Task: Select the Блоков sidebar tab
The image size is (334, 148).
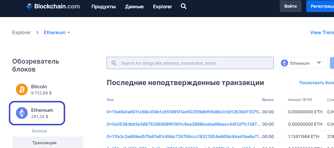Action: (40, 131)
